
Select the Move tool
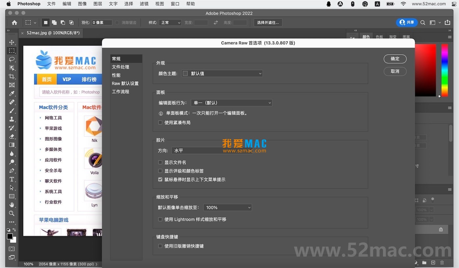12,42
